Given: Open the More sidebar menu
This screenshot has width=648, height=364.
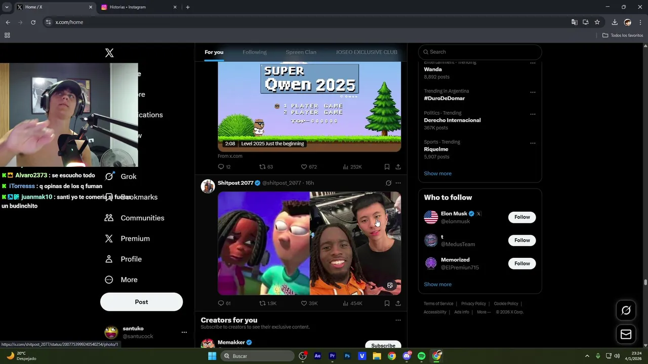Looking at the screenshot, I should click(x=121, y=280).
